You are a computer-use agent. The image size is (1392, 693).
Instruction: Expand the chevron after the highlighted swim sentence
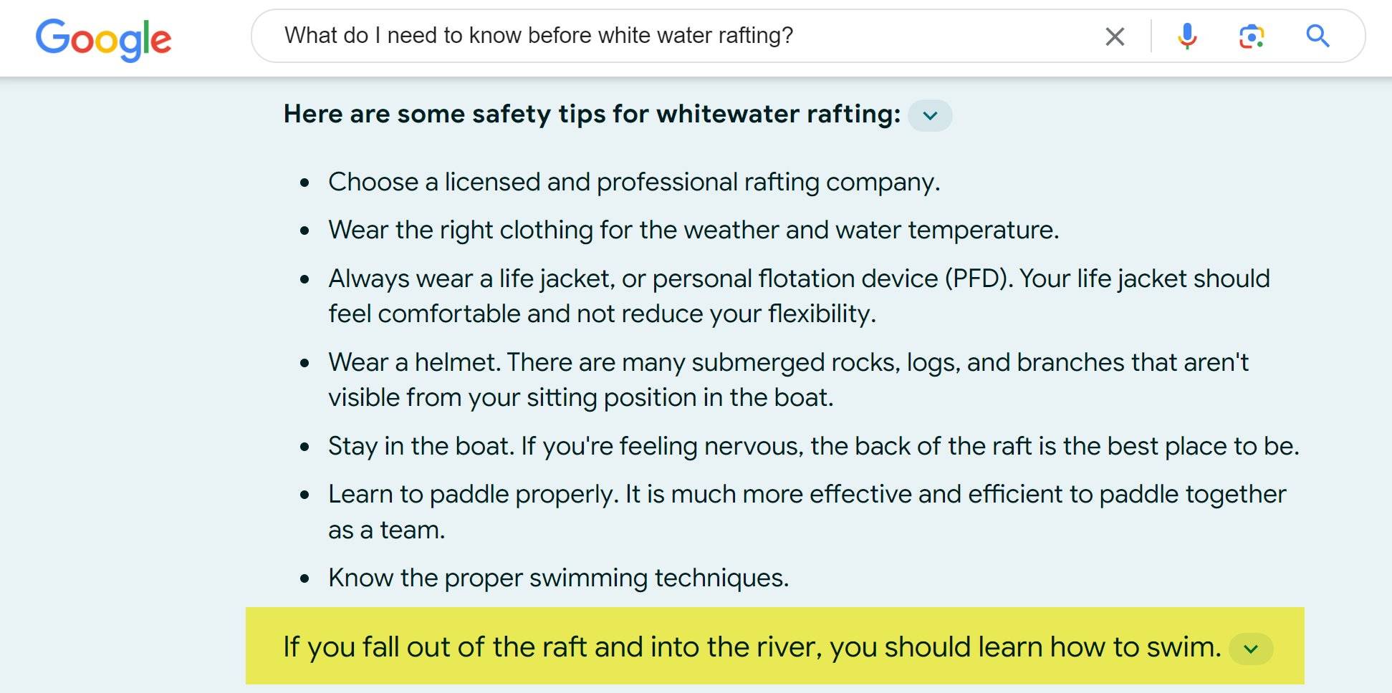(1251, 649)
